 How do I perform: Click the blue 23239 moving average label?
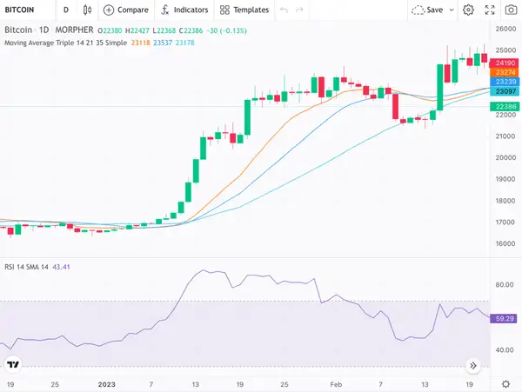pyautogui.click(x=505, y=82)
